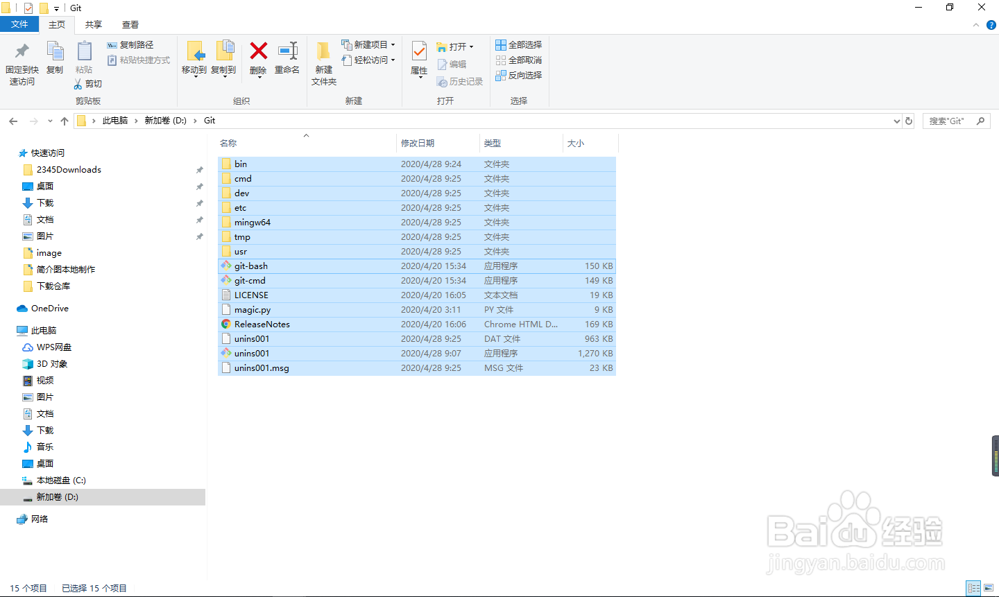The image size is (999, 597).
Task: Expand address bar history dropdown
Action: (x=896, y=121)
